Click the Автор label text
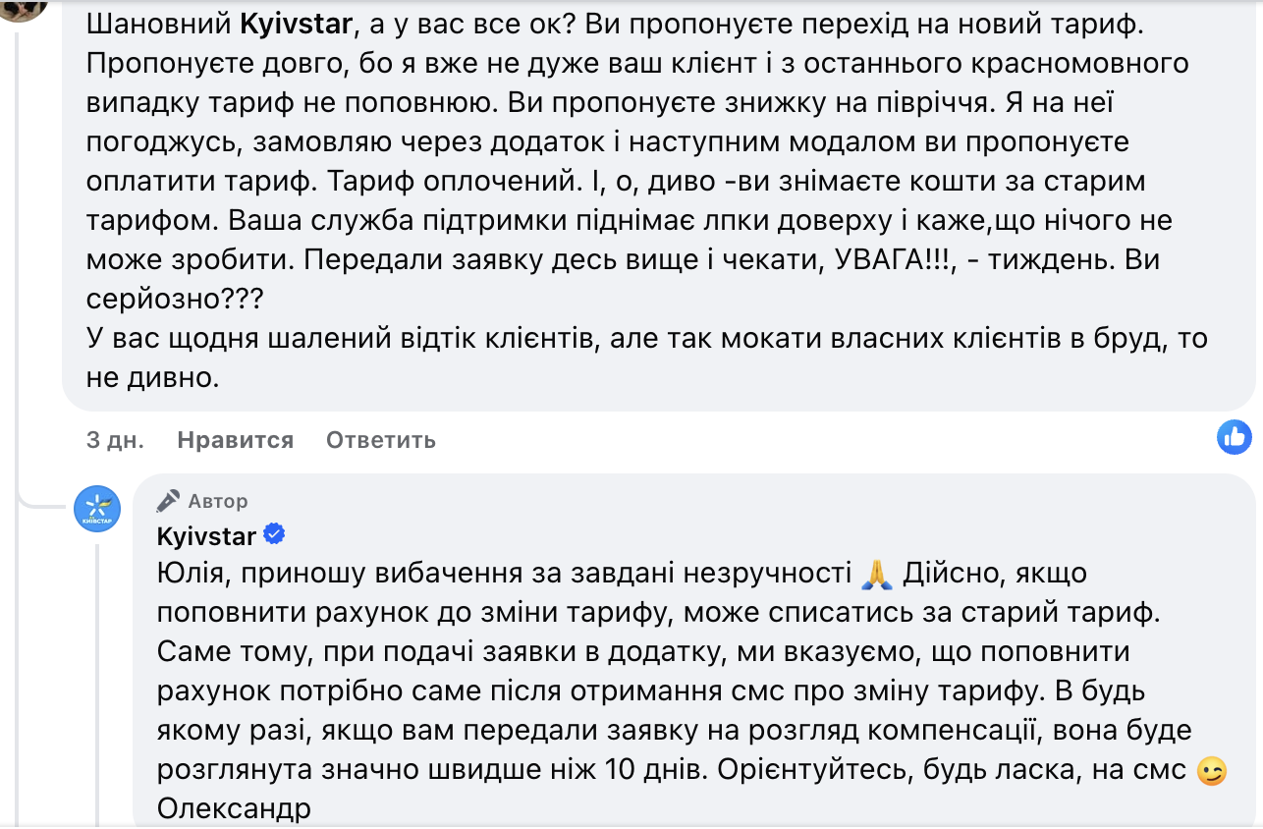 pyautogui.click(x=218, y=501)
